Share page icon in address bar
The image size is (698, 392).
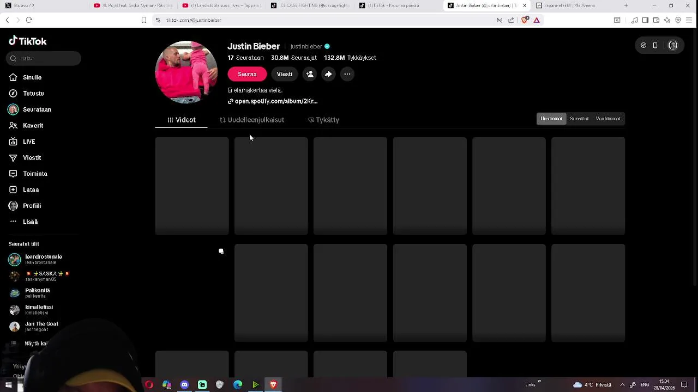tap(511, 20)
